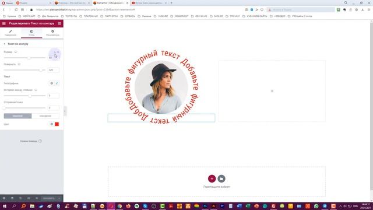
Task: Open page settings gear in bottom bar
Action: pos(4,198)
